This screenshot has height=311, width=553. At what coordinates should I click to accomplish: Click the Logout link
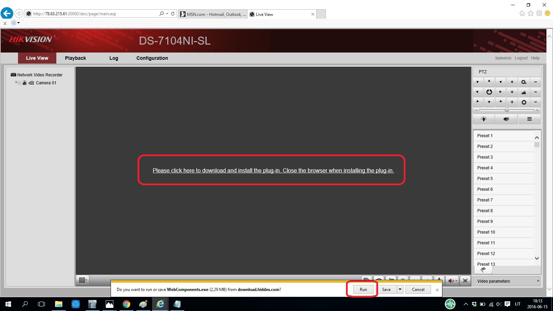coord(521,58)
